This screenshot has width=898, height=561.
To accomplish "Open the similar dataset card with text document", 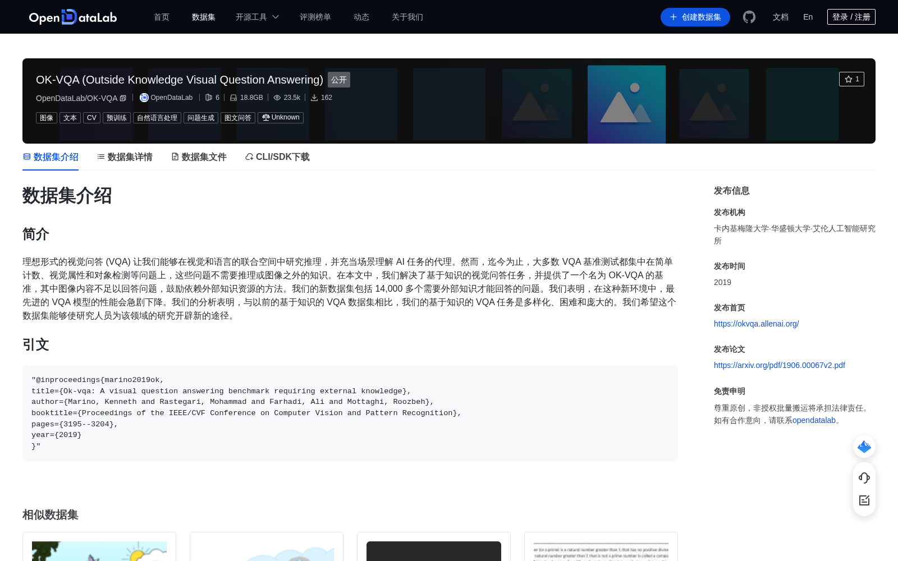I will tap(601, 546).
